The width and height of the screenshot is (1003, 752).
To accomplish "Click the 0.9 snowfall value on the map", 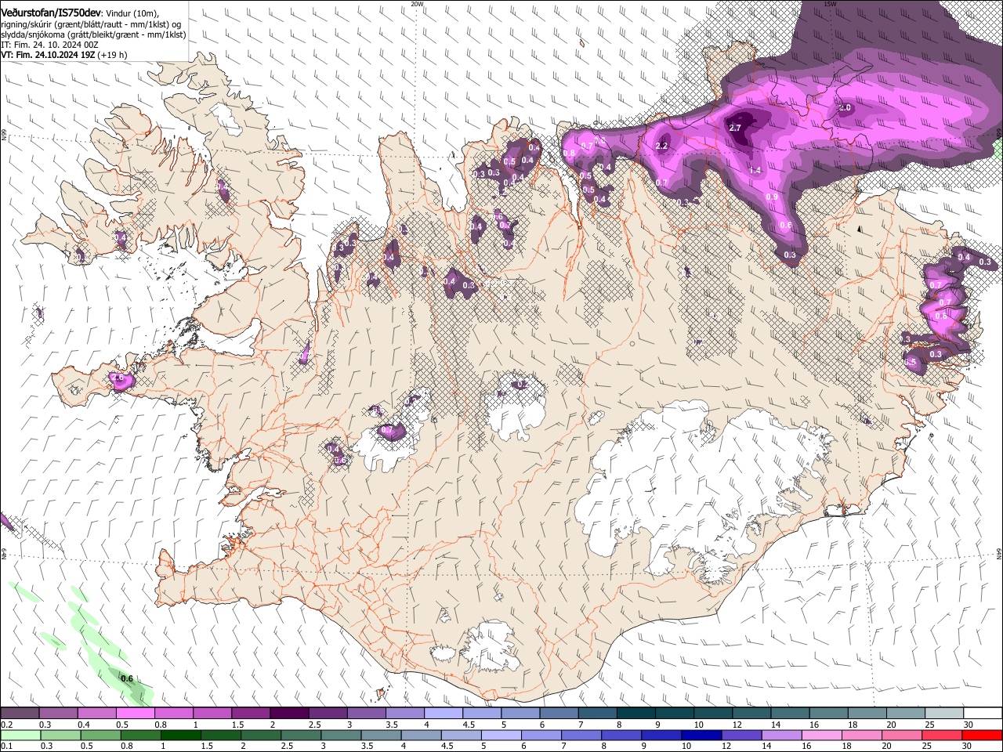I will pyautogui.click(x=772, y=197).
